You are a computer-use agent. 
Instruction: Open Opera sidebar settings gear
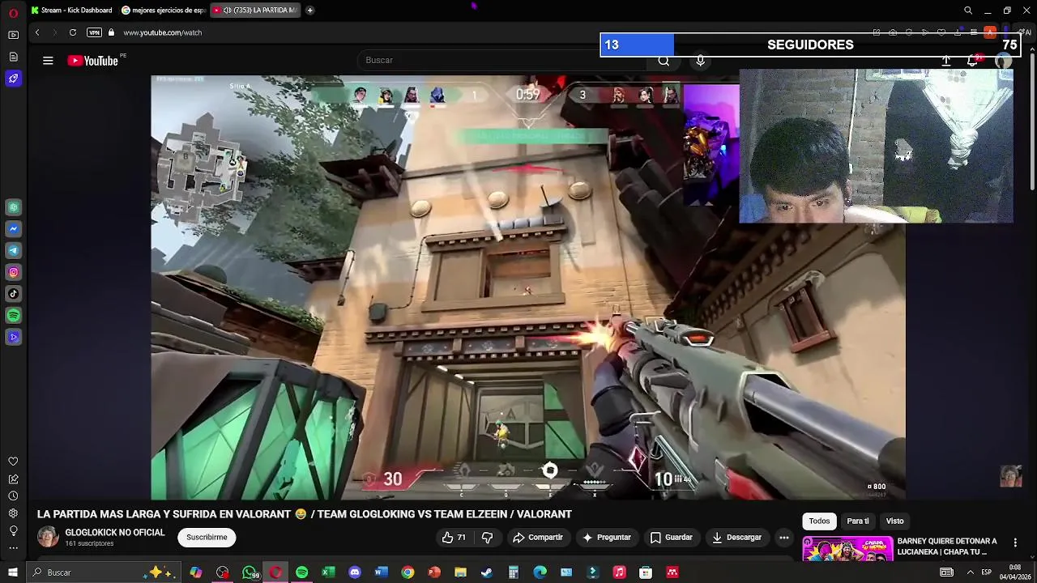[13, 513]
